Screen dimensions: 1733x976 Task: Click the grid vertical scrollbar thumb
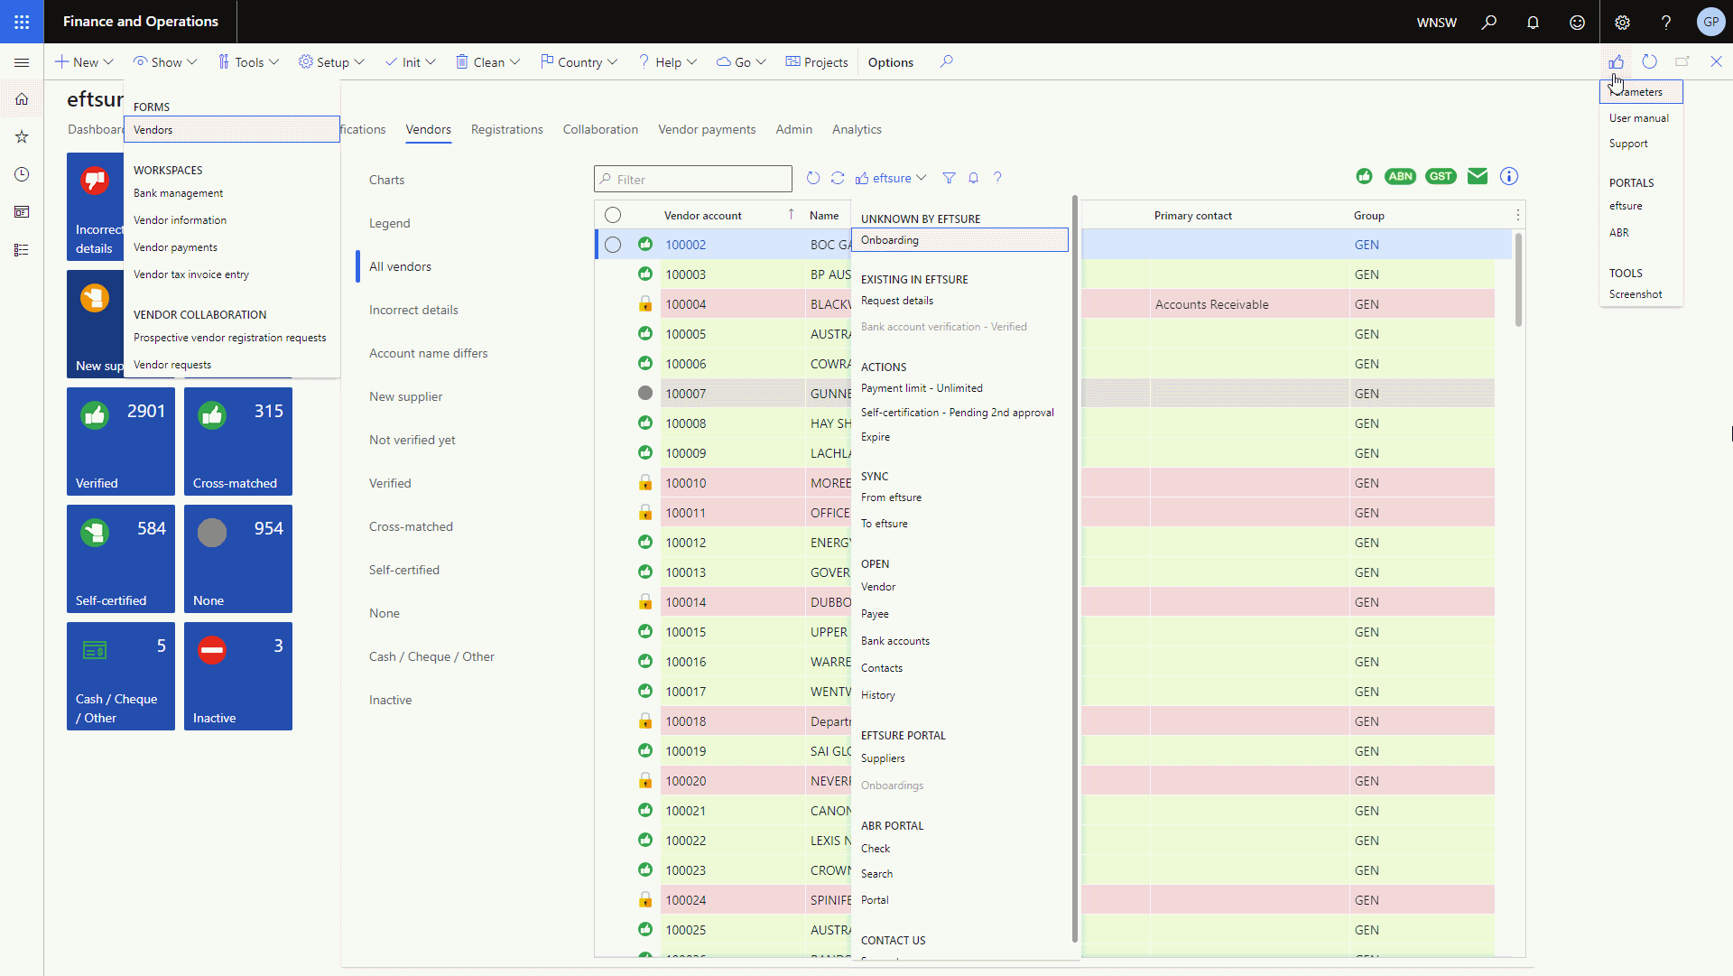point(1519,280)
